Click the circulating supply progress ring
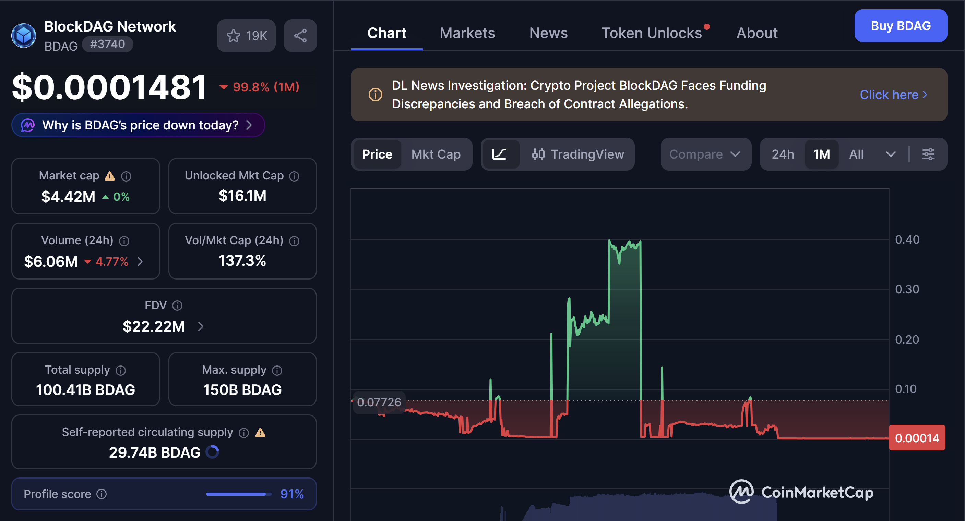The width and height of the screenshot is (965, 521). coord(212,452)
